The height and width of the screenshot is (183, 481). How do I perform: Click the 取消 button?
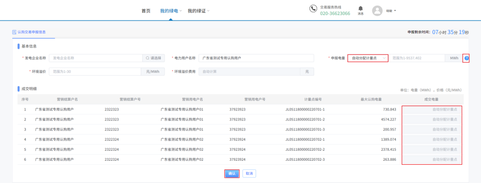[x=249, y=173]
